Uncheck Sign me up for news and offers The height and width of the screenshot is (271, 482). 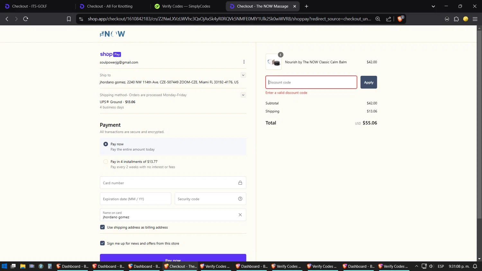pos(103,243)
